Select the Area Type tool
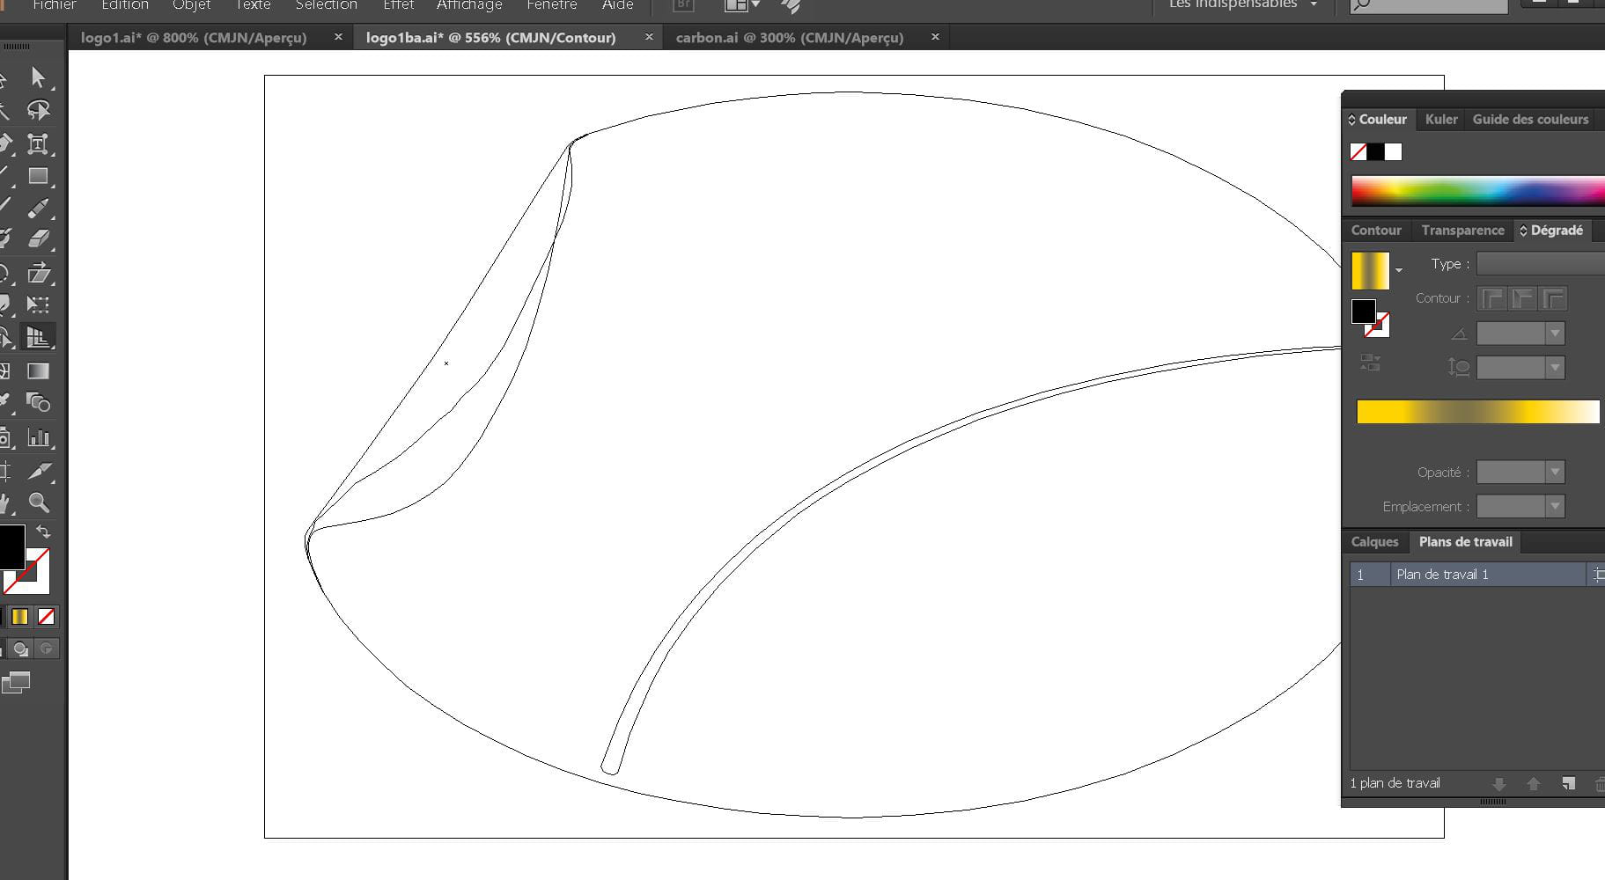Viewport: 1605px width, 880px height. [x=38, y=143]
